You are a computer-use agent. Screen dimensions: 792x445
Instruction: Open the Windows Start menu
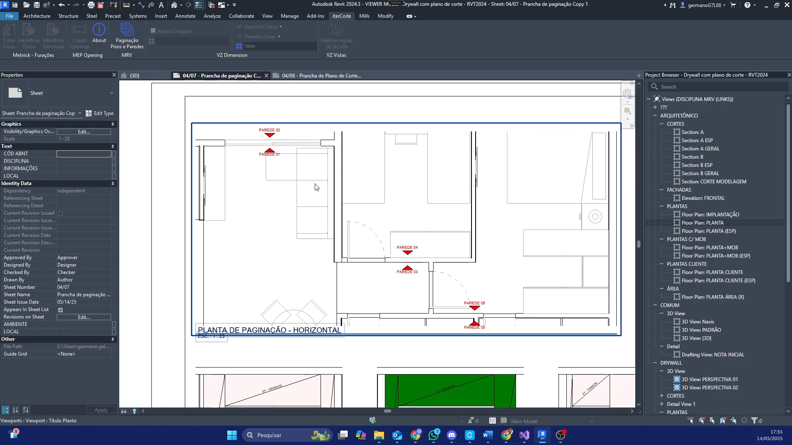[x=232, y=435]
